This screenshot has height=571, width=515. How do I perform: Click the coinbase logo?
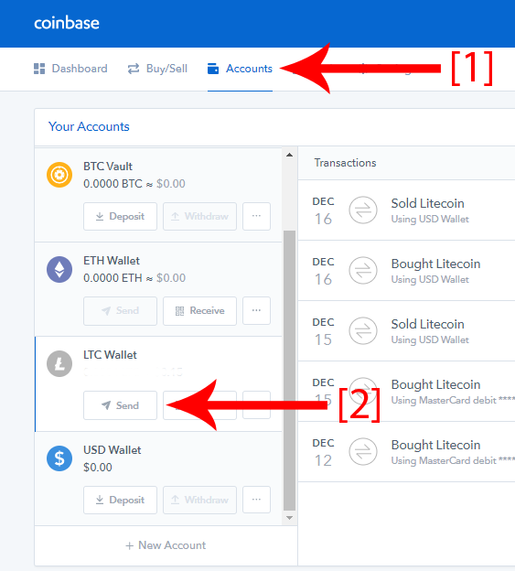[67, 23]
